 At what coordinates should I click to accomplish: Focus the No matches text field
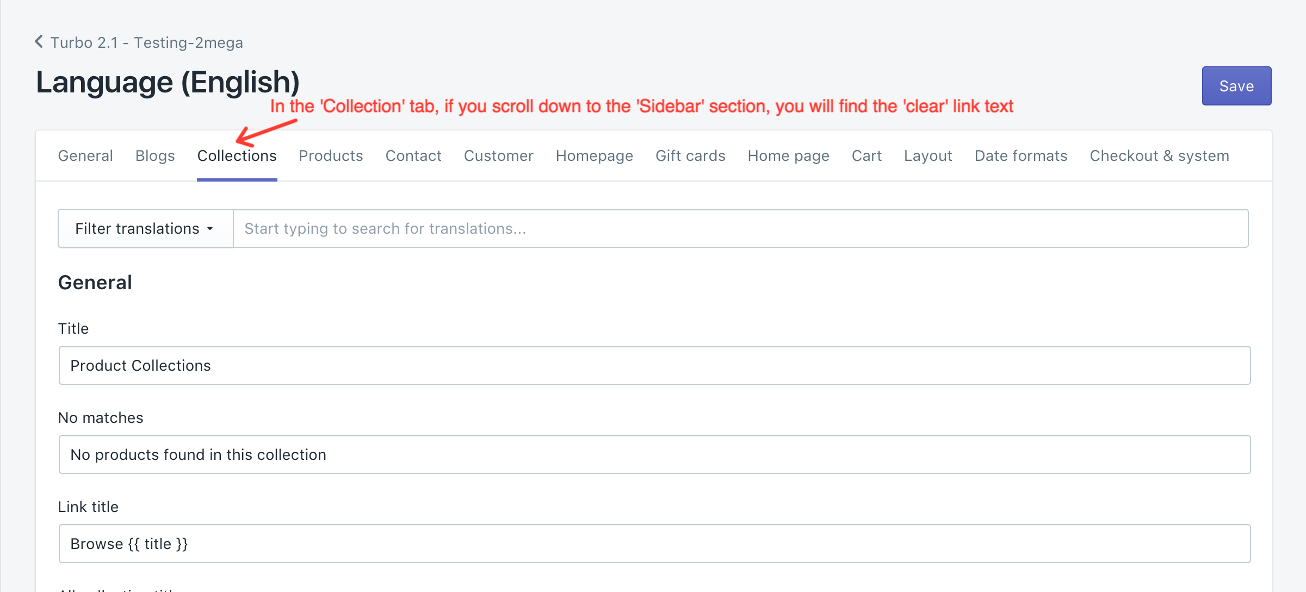(654, 455)
